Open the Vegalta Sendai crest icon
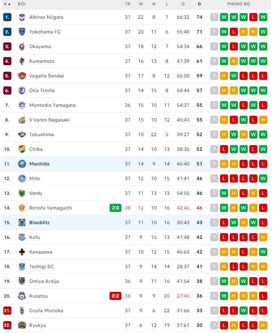The height and width of the screenshot is (333, 275). click(x=22, y=76)
